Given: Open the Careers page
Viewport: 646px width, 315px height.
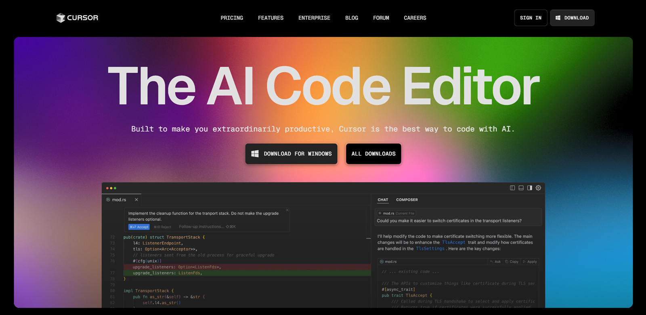Looking at the screenshot, I should pos(415,18).
